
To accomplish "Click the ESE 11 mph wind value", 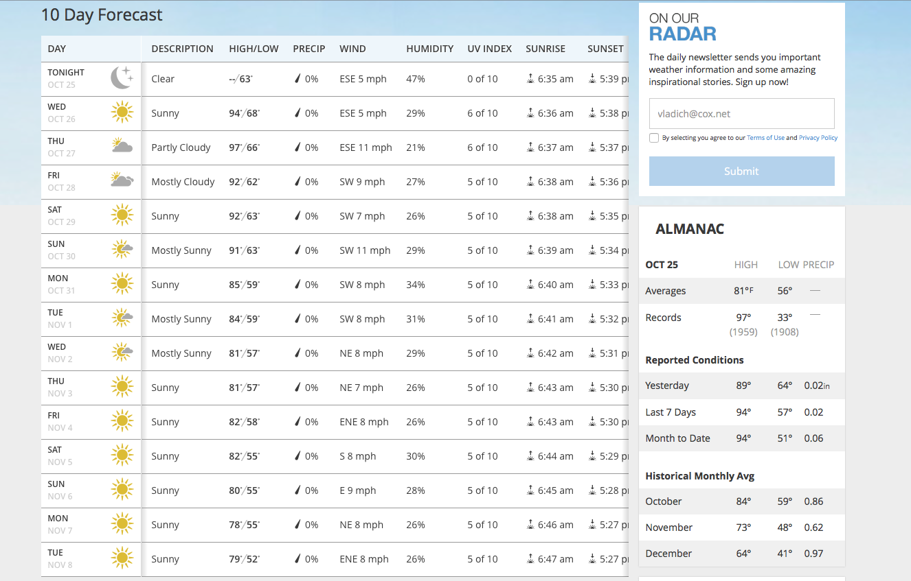I will 365,147.
